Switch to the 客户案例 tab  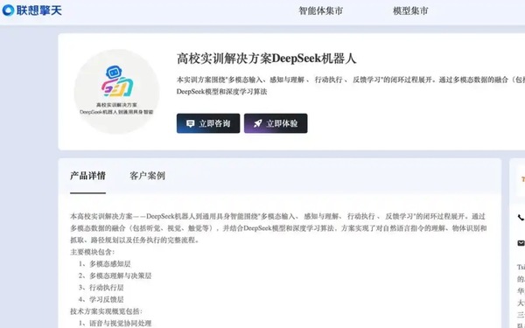(x=147, y=176)
